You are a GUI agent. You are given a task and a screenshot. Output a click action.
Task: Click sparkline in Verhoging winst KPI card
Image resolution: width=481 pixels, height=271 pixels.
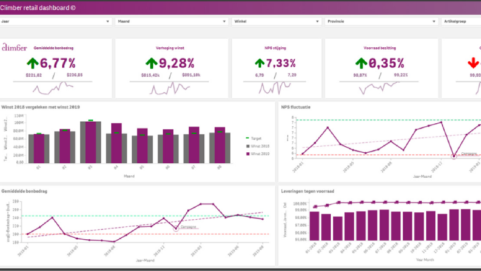[x=170, y=88]
